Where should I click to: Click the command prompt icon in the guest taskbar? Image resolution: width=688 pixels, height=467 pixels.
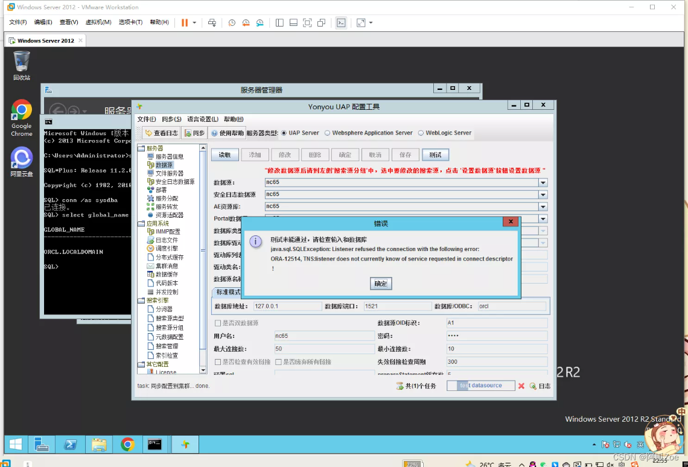pos(155,444)
